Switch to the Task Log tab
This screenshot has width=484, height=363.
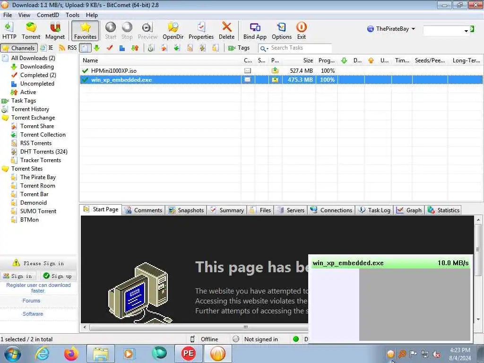pyautogui.click(x=374, y=210)
